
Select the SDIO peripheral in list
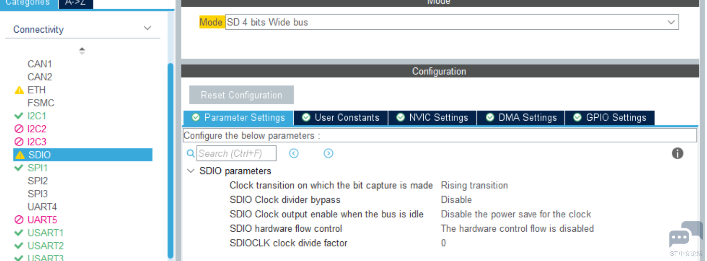click(39, 155)
